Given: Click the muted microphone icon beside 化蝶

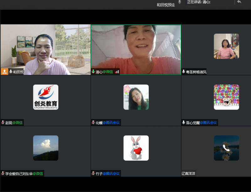Looking at the screenshot, I should point(93,122).
